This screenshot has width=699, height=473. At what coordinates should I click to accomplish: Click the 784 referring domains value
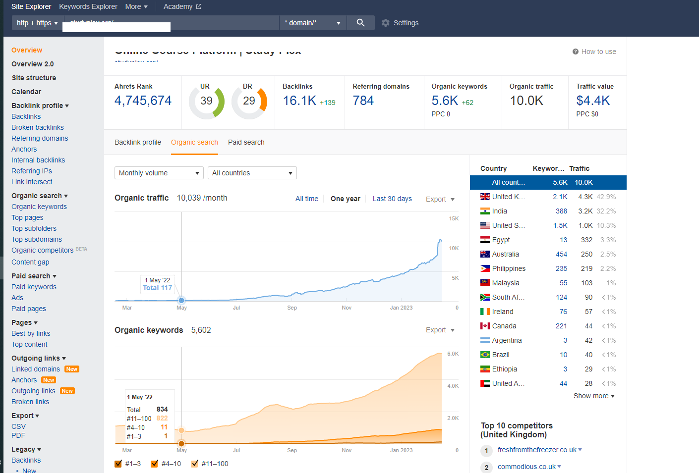[x=363, y=101]
